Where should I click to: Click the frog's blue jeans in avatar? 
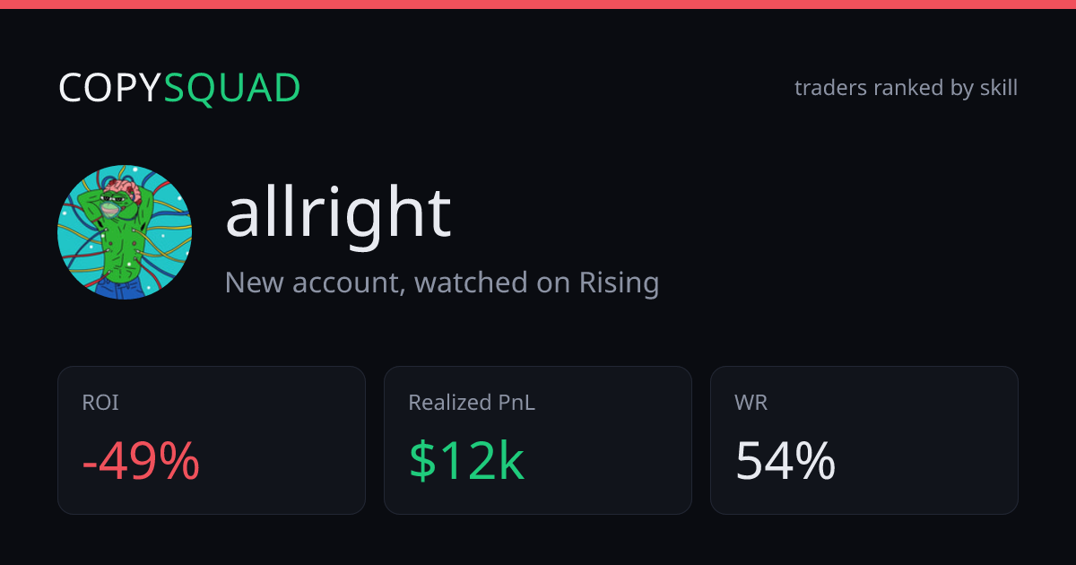(x=118, y=287)
